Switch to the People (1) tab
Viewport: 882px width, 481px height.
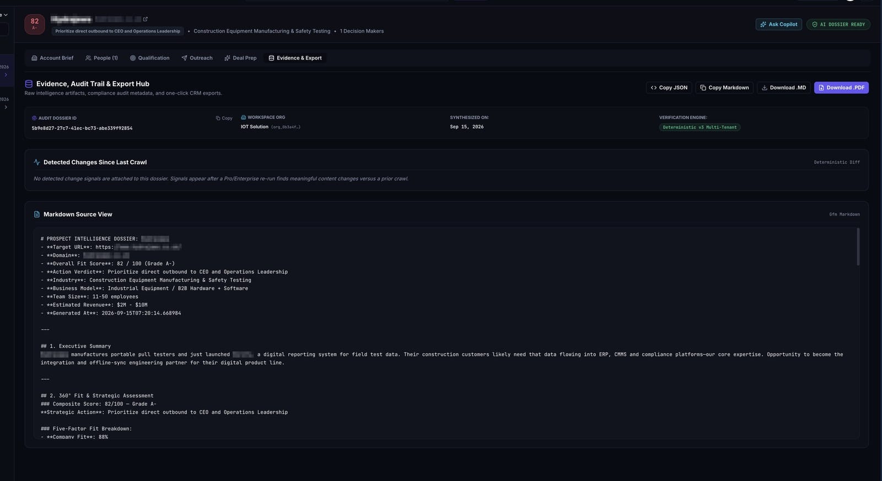click(x=101, y=58)
